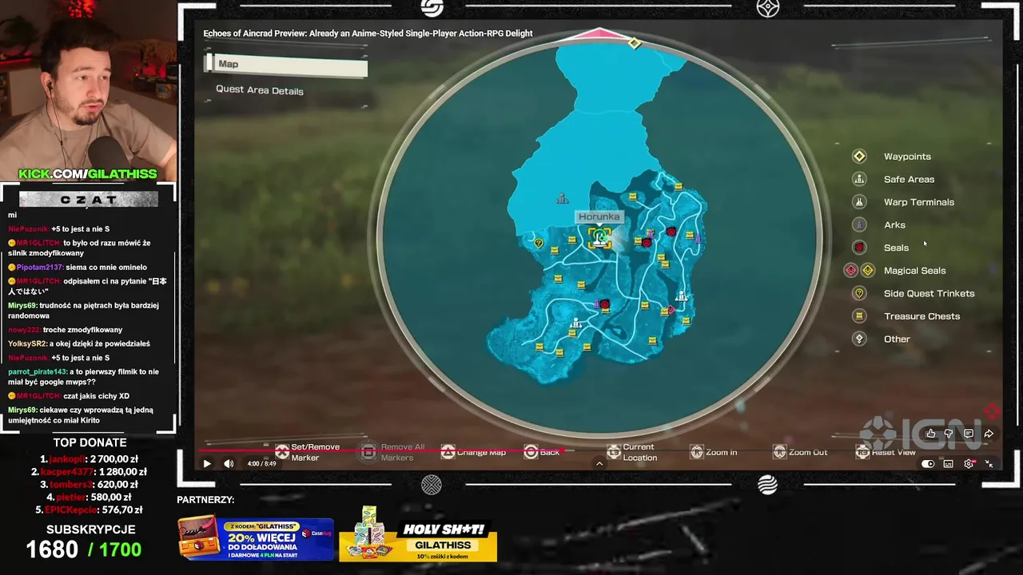Click Set/Remove Marker control
This screenshot has height=575, width=1023.
pos(308,452)
